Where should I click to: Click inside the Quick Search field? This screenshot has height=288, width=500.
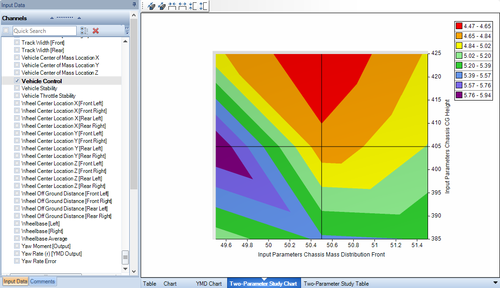click(45, 31)
